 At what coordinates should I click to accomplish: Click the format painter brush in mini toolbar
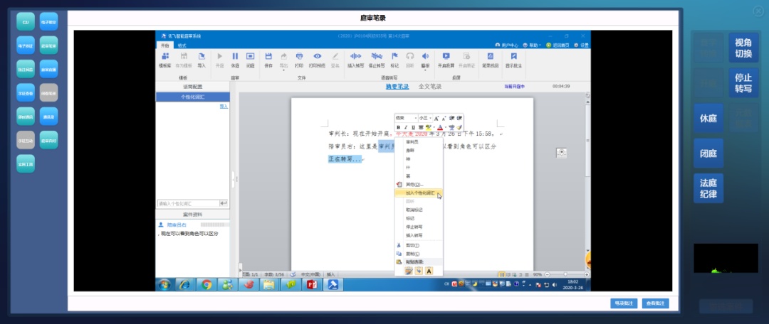[459, 127]
